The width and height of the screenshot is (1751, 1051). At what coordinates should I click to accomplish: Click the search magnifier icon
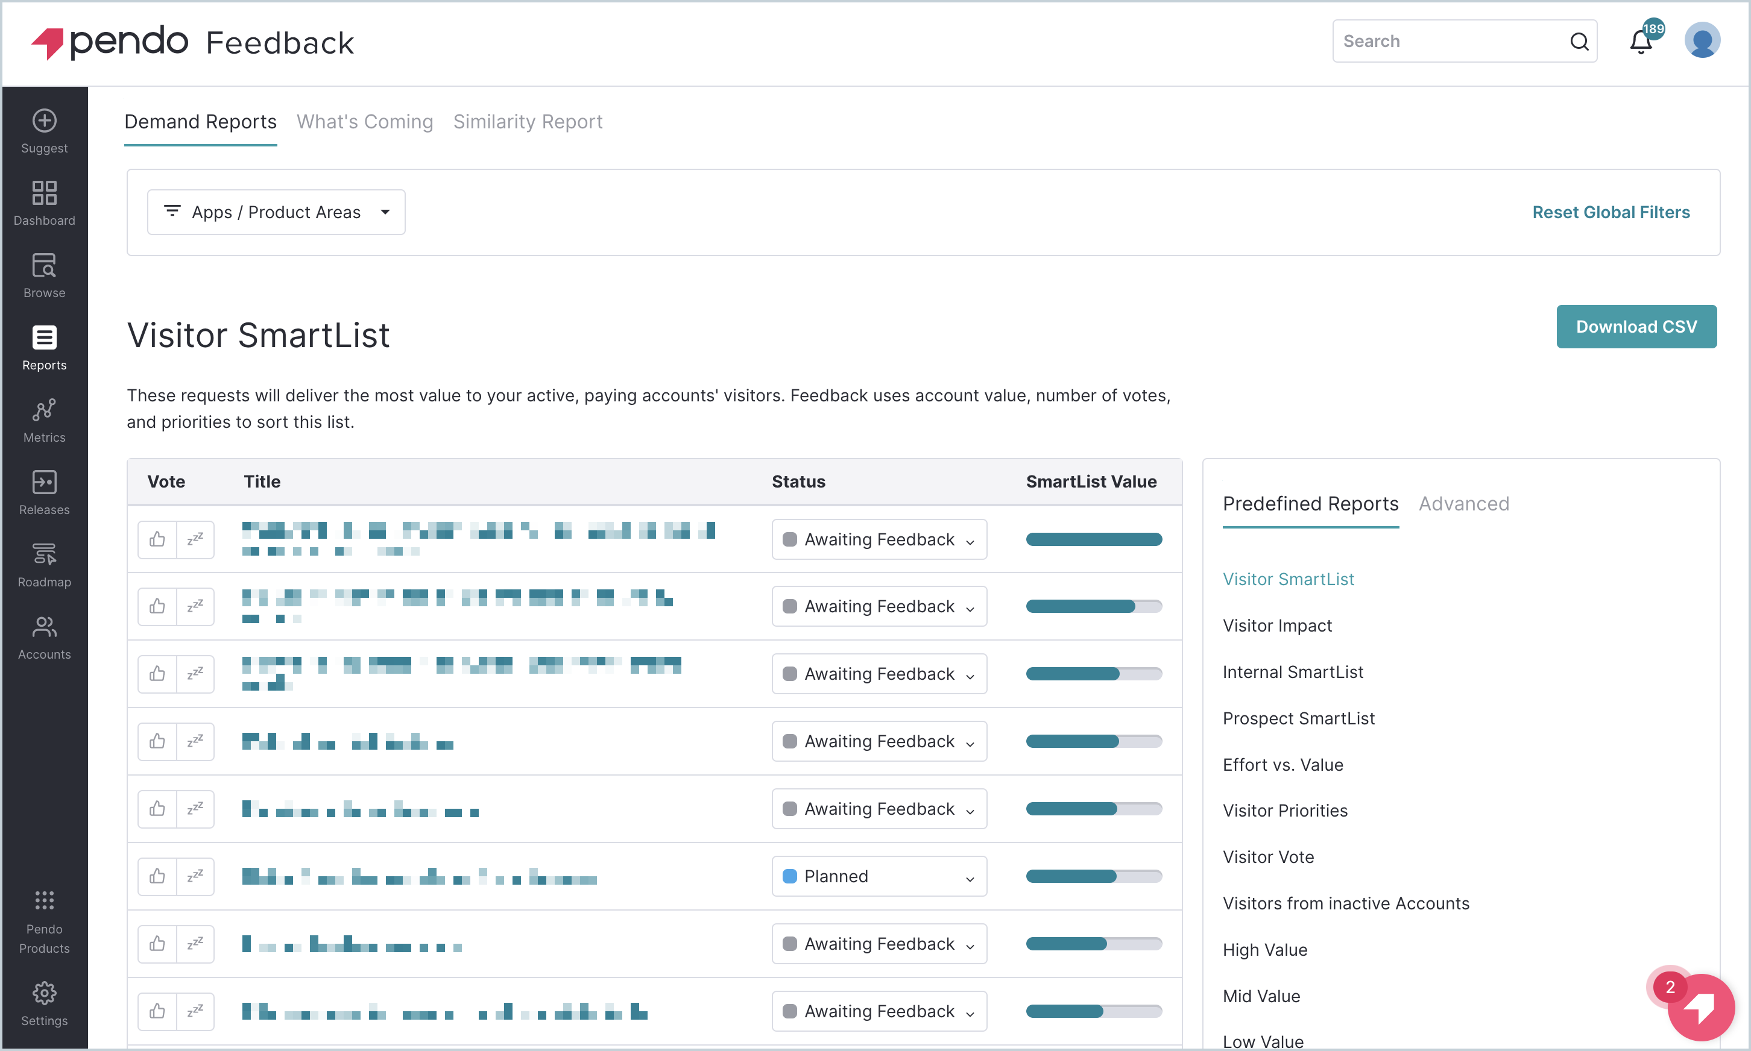(1579, 41)
